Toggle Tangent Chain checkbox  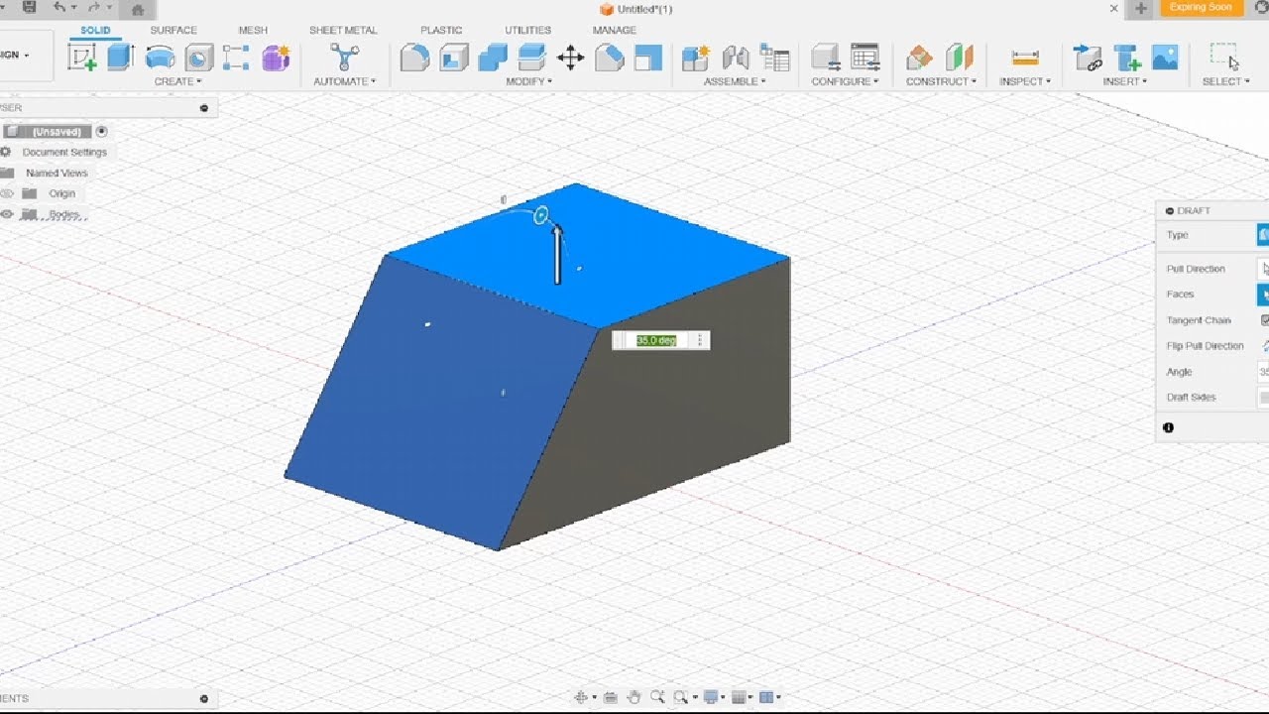1265,320
